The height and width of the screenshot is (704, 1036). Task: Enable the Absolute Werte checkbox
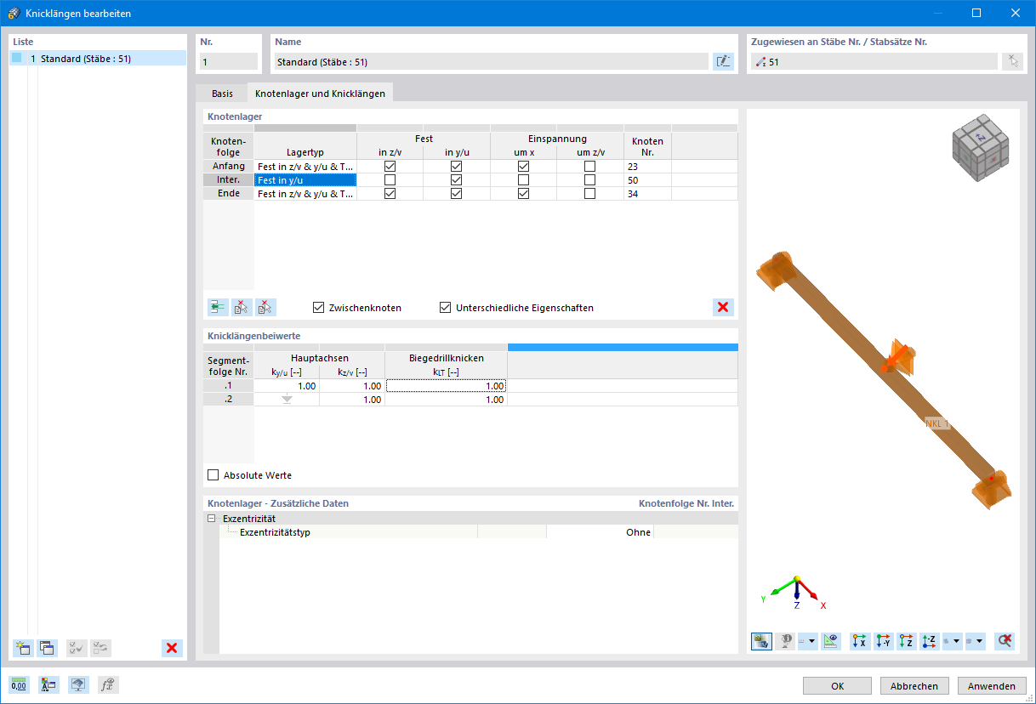(x=213, y=475)
